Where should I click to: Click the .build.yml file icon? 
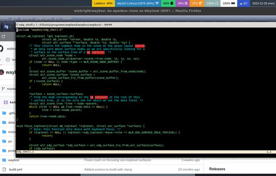[x=4, y=169]
